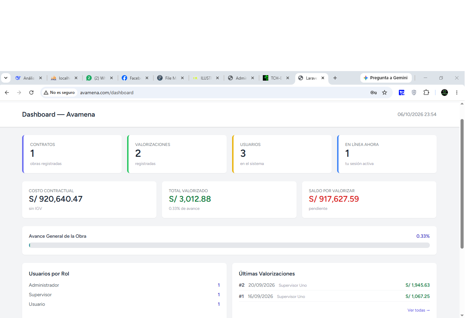
Task: Open a new tab with plus button
Action: (335, 78)
